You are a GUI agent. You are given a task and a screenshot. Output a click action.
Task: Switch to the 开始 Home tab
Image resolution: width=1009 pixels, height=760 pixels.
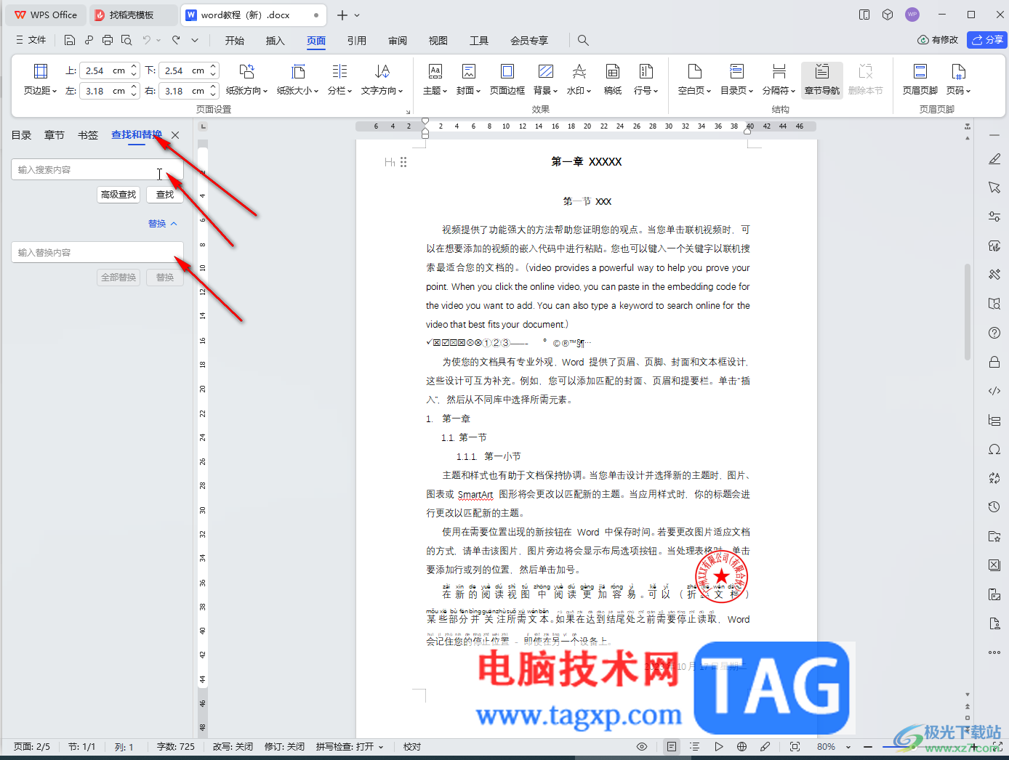coord(235,41)
